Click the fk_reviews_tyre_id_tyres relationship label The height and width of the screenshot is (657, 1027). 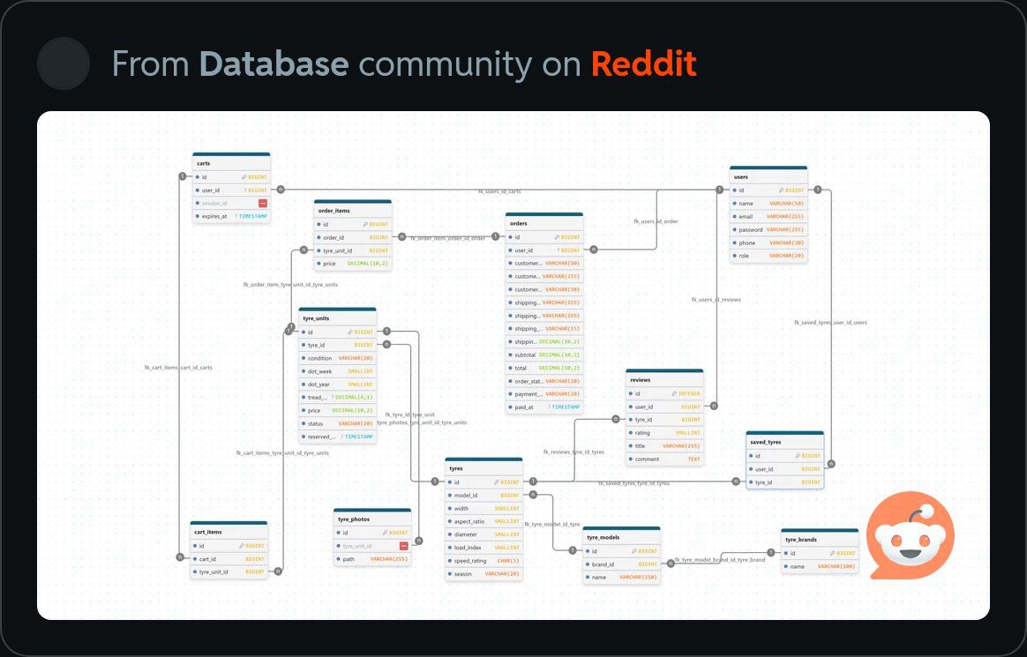[x=573, y=452]
